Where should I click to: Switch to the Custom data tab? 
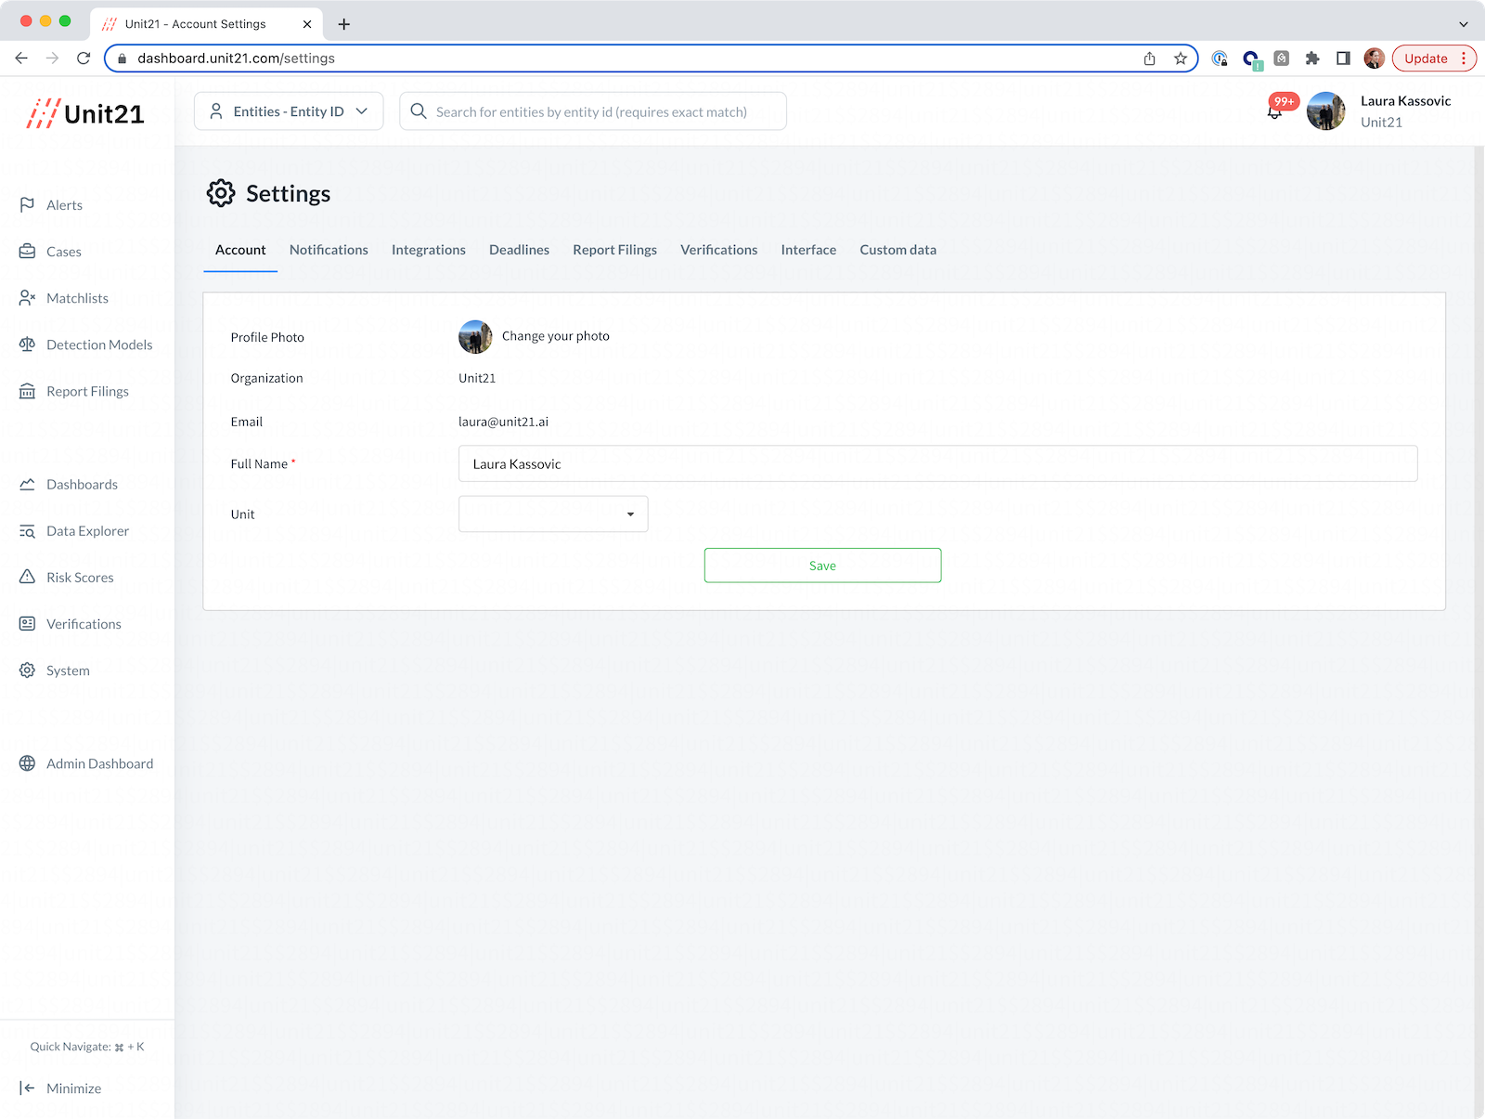tap(897, 250)
